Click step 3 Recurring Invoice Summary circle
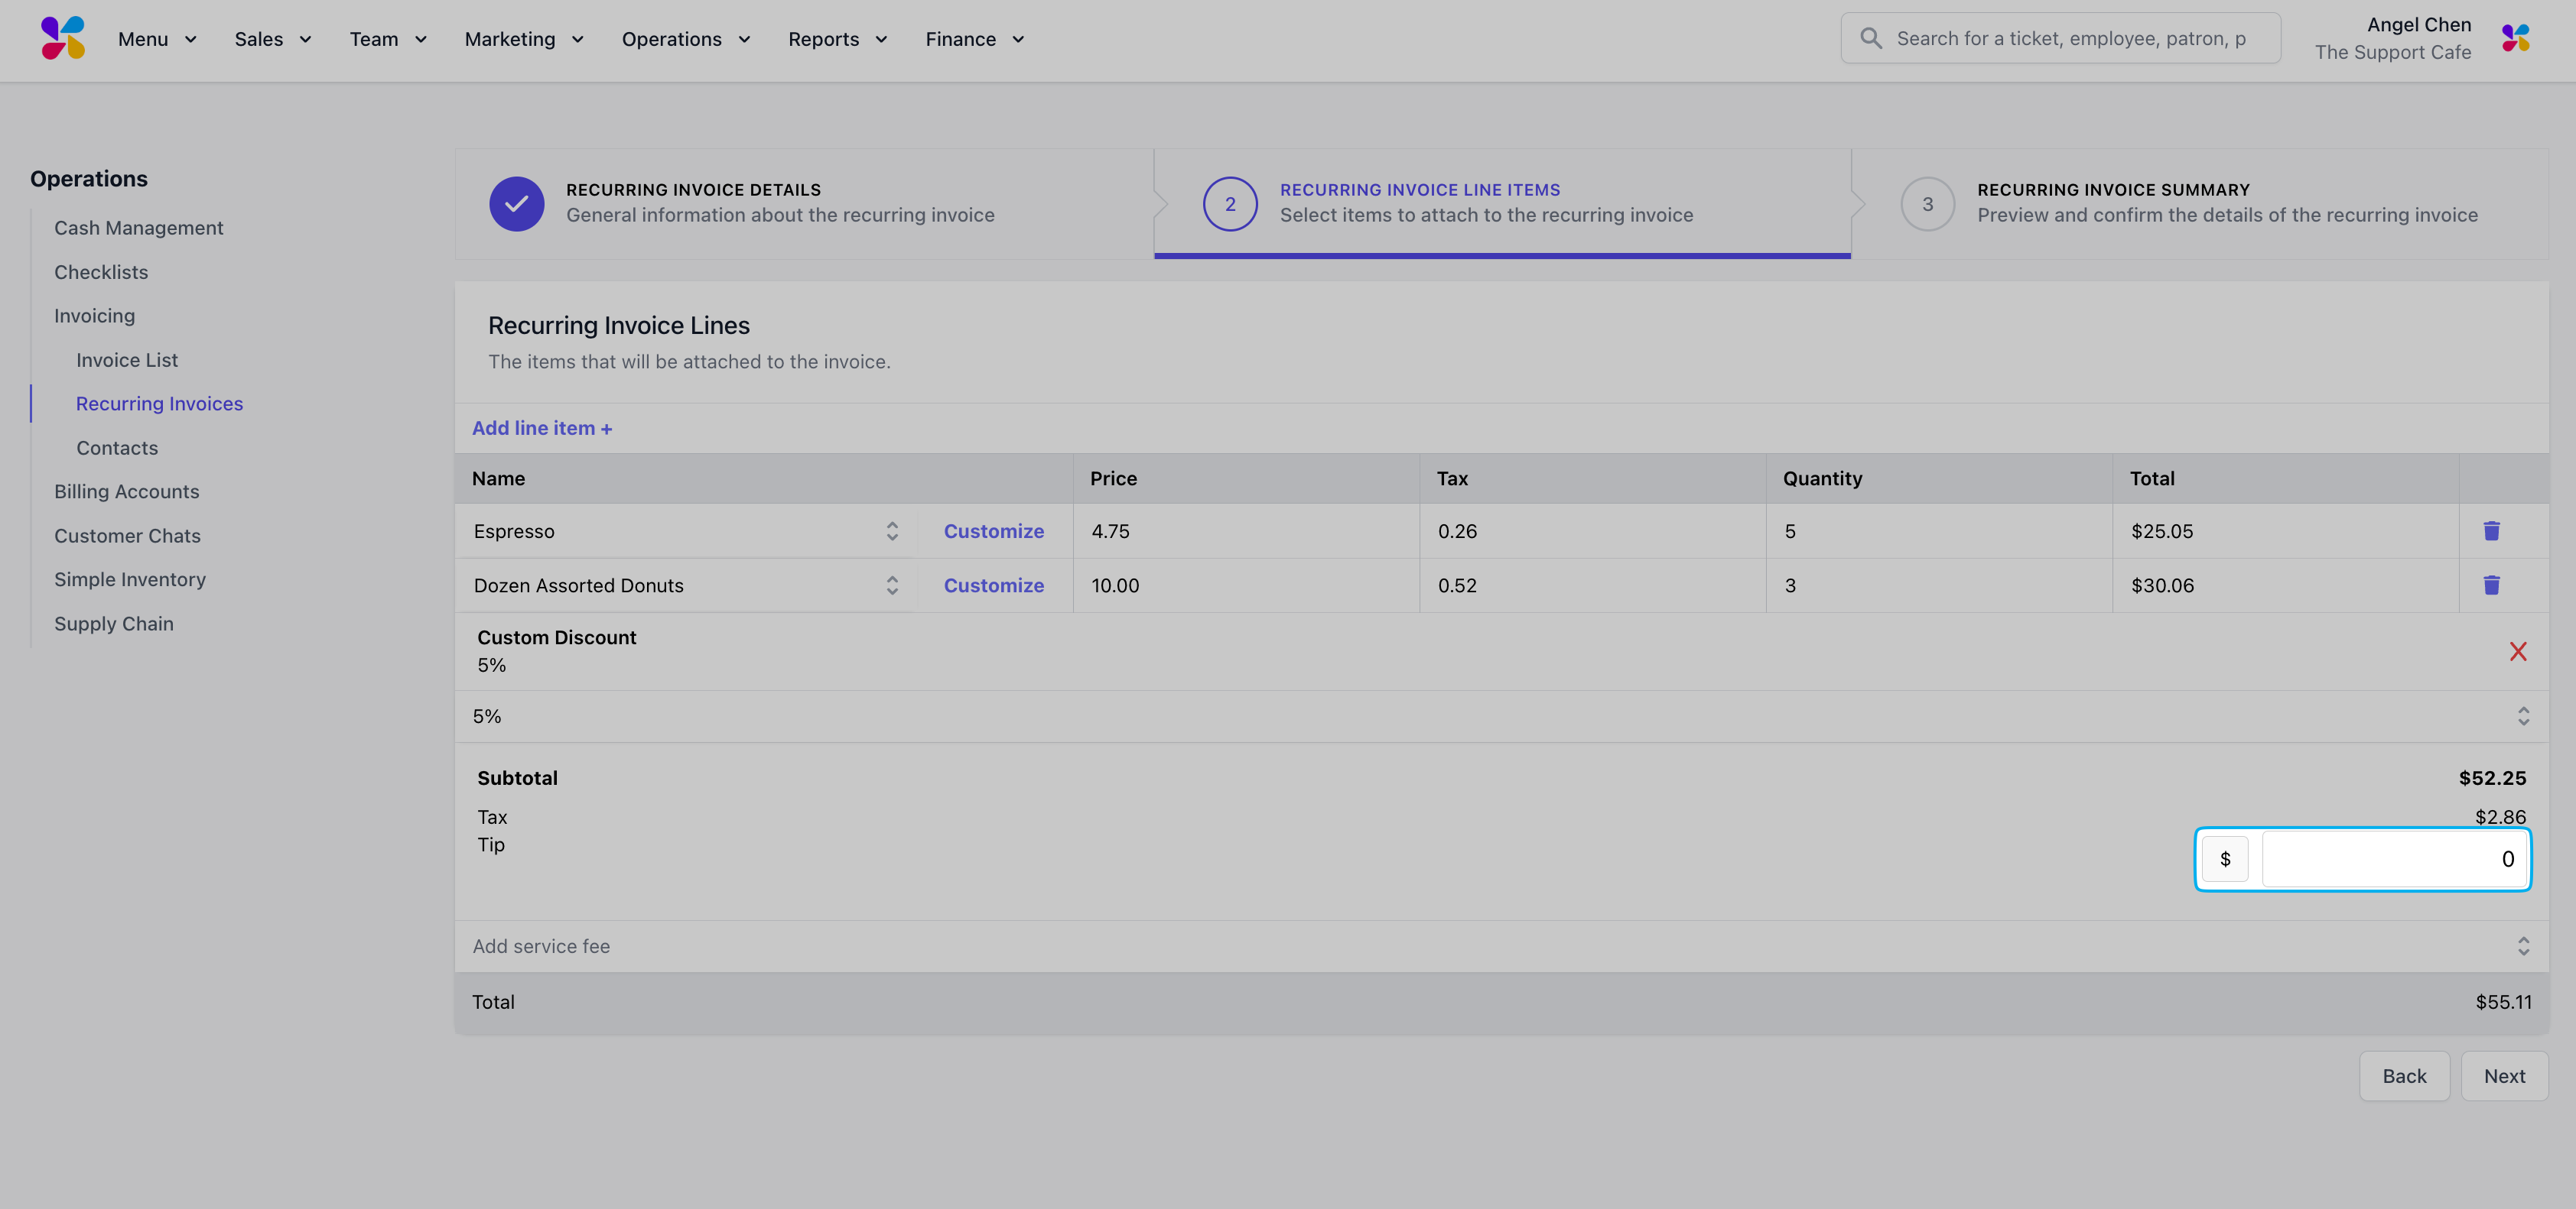The height and width of the screenshot is (1209, 2576). 1927,204
